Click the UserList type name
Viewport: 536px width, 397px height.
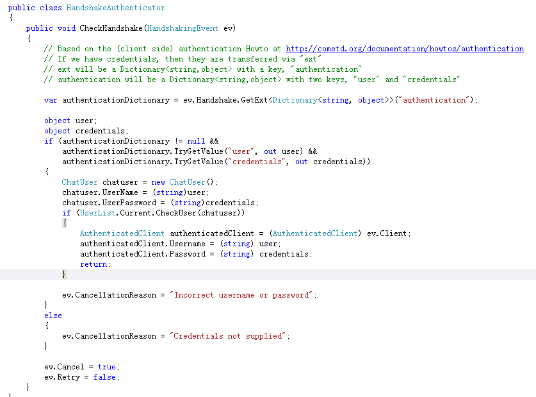[97, 213]
